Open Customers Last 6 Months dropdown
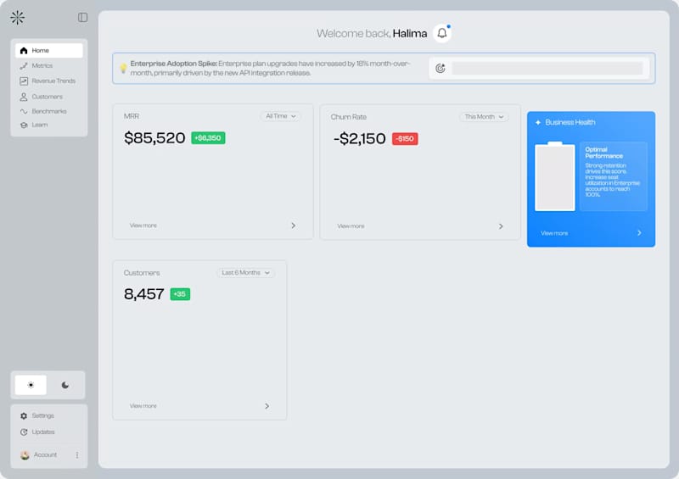 tap(245, 273)
